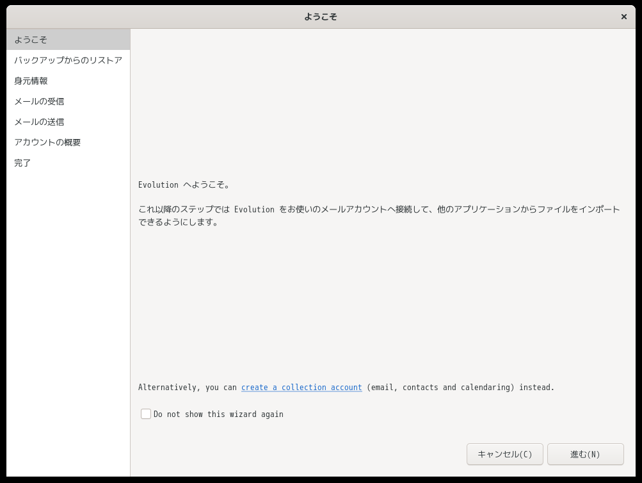Viewport: 642px width, 483px height.
Task: Go to the 身元情報 step
Action: [x=68, y=81]
